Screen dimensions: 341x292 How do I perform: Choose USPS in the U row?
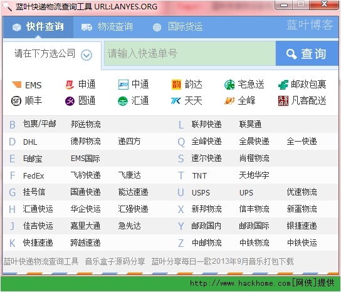click(201, 192)
